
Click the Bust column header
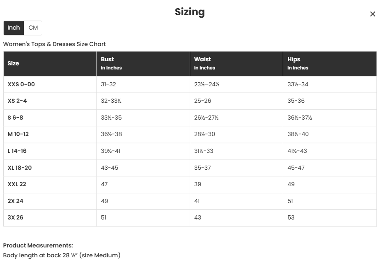108,59
